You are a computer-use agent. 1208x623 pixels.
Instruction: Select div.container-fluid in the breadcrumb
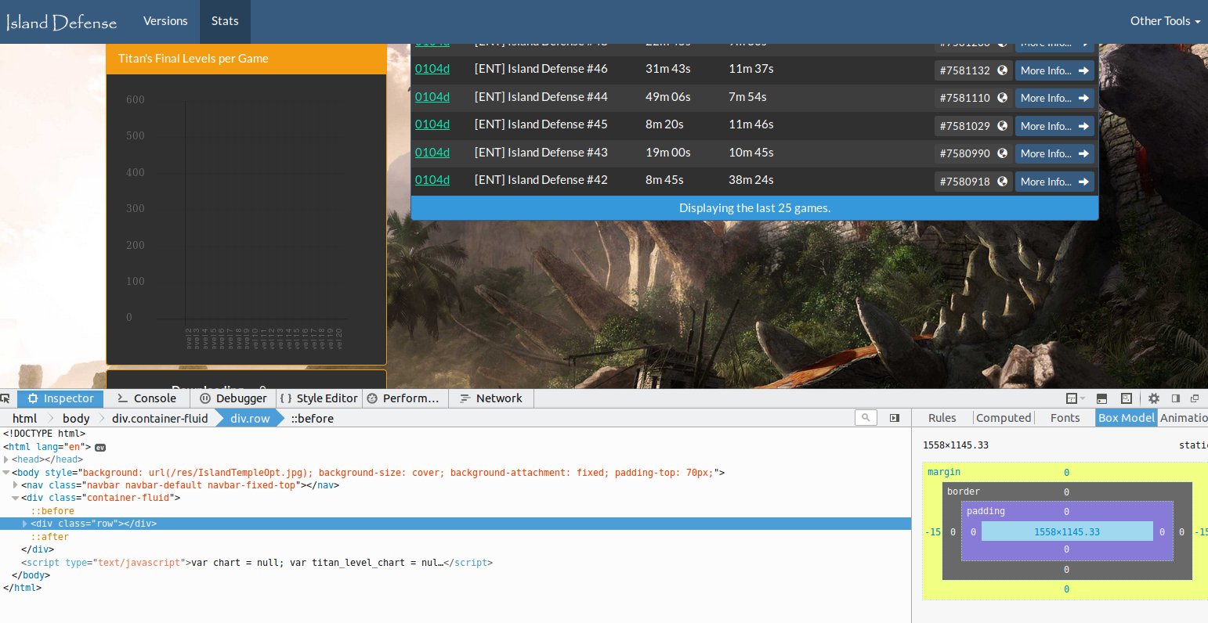coord(160,418)
